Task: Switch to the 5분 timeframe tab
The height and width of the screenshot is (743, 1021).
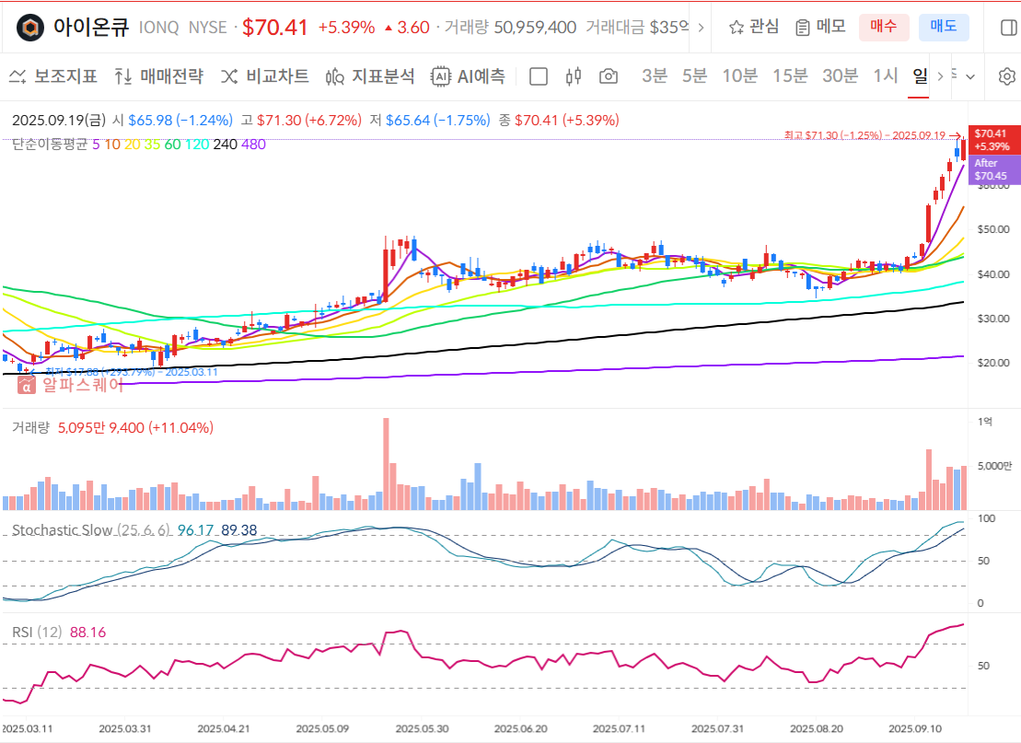Action: pyautogui.click(x=694, y=76)
